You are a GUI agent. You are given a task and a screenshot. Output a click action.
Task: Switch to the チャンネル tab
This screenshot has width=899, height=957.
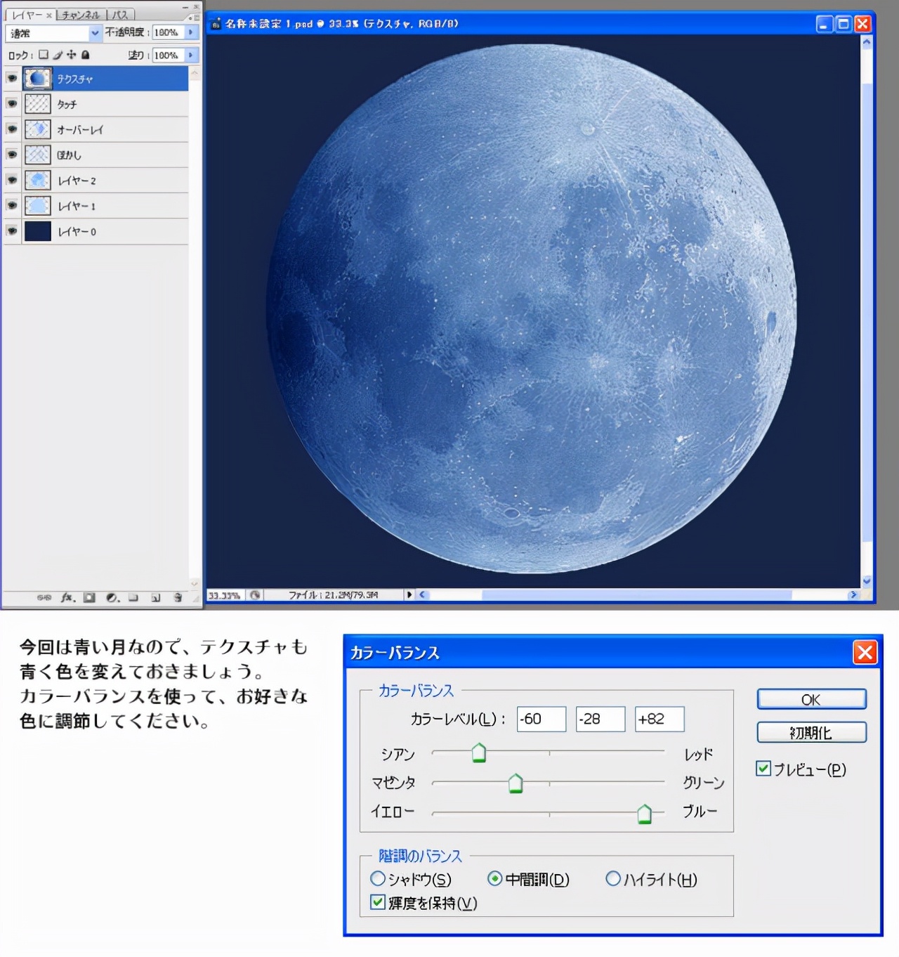(80, 15)
